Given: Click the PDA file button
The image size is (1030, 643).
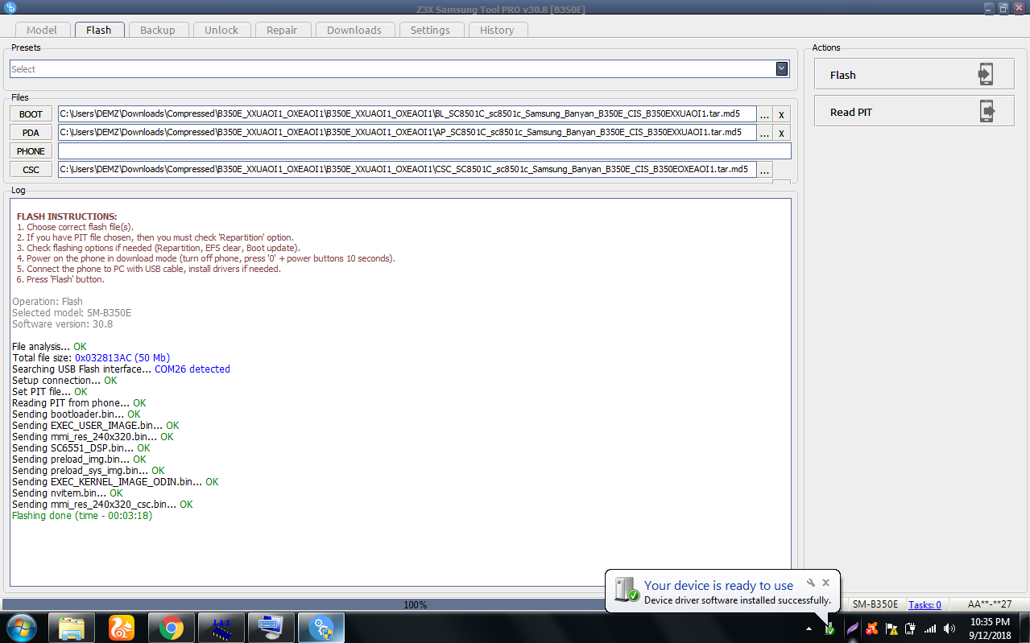Looking at the screenshot, I should pos(31,133).
